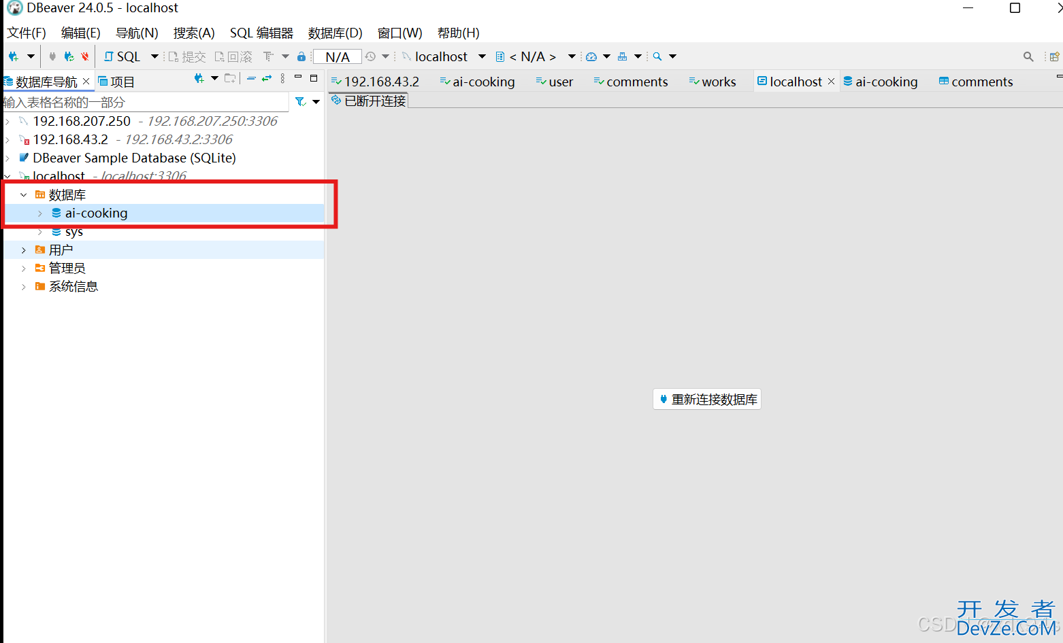Click the collapse all icon in navigator

click(251, 78)
